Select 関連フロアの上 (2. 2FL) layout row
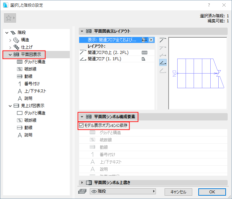The width and height of the screenshot is (232, 199). tap(117, 53)
